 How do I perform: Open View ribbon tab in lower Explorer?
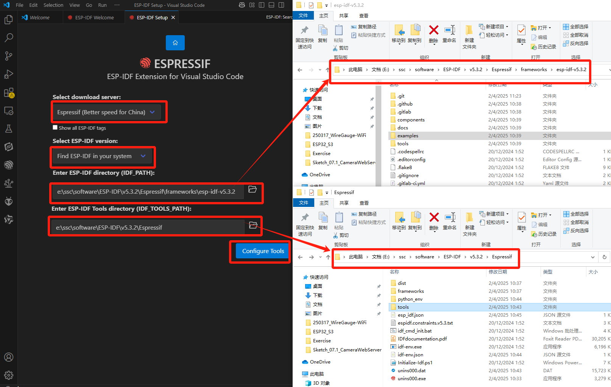[364, 203]
